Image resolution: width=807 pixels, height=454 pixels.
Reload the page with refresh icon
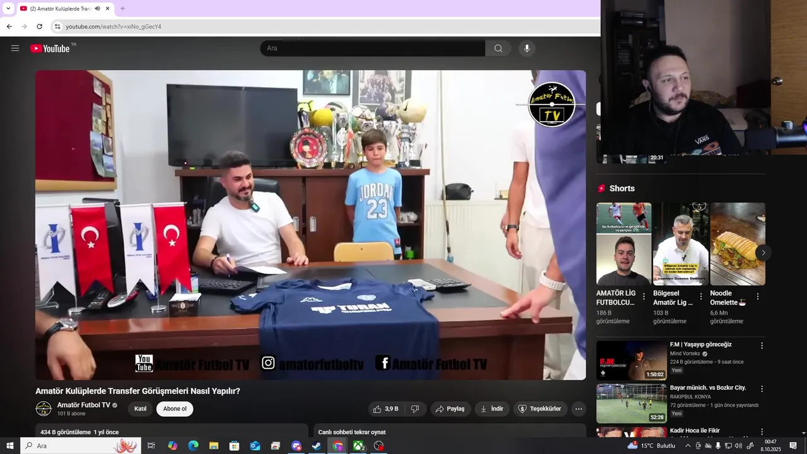pos(39,26)
